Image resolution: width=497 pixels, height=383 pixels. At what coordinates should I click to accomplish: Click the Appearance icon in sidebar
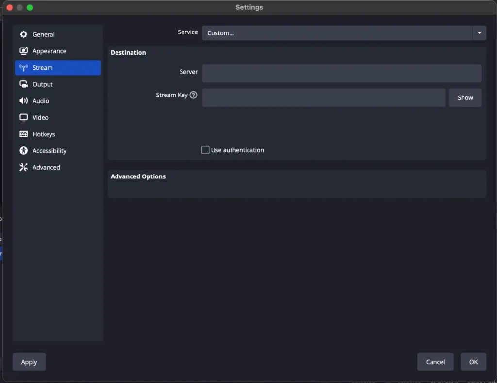click(x=23, y=51)
